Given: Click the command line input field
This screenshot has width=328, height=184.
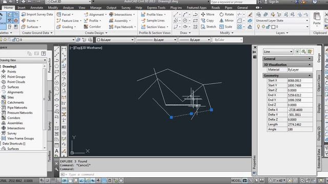Looking at the screenshot, I should 155,174.
